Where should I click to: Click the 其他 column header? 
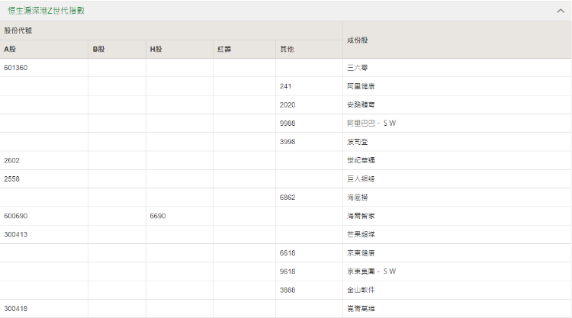[x=287, y=50]
